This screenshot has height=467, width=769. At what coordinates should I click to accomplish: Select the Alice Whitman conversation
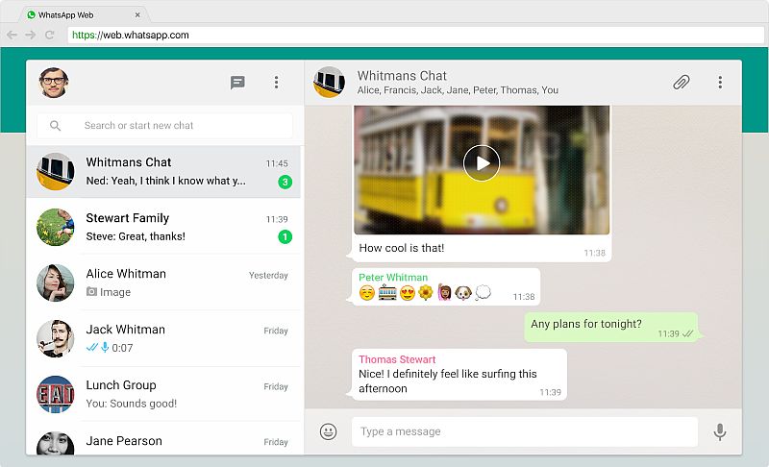click(163, 283)
